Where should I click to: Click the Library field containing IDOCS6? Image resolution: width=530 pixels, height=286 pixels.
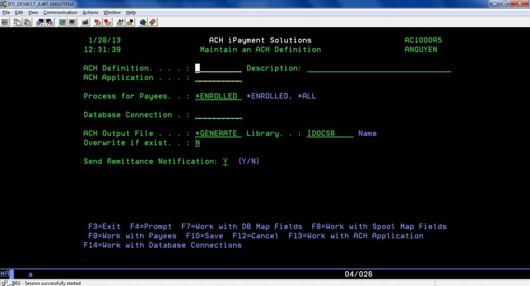(330, 134)
